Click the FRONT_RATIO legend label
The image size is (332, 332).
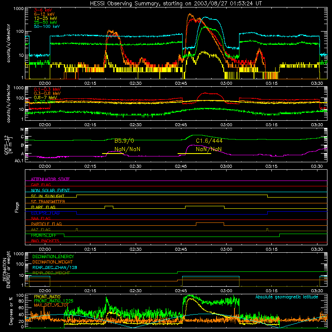click(x=47, y=297)
